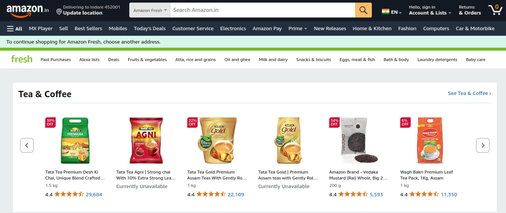The width and height of the screenshot is (506, 213).
Task: Click the Search Amazon.in input field
Action: 262,10
